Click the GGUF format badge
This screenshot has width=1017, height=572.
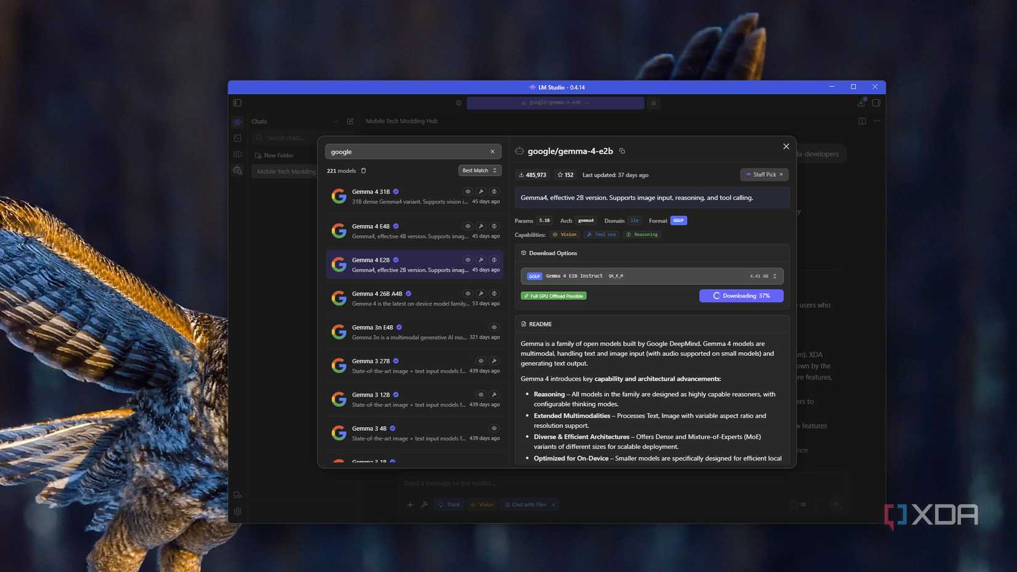tap(679, 220)
